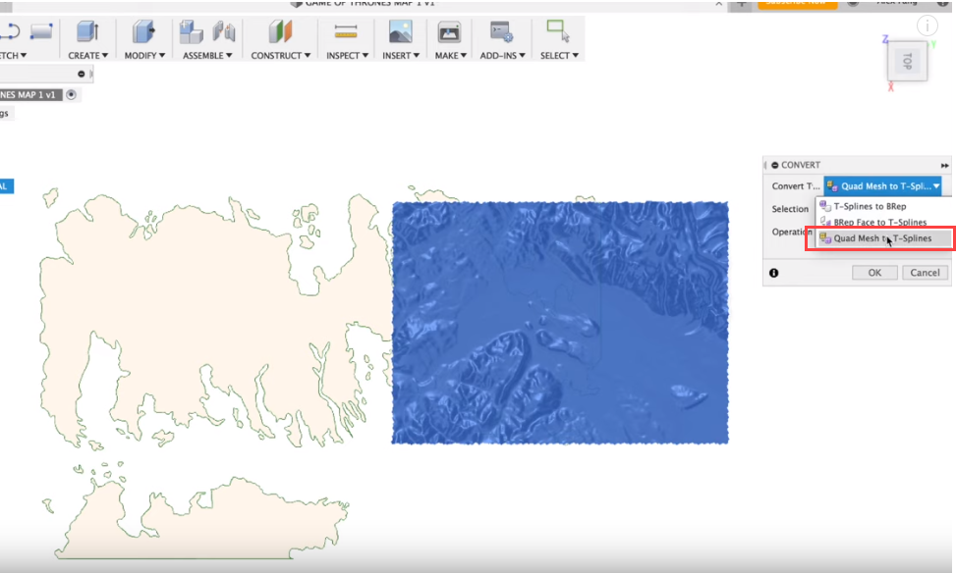Collapse the CONVERT dialog with minus icon
This screenshot has width=956, height=573.
tap(775, 165)
